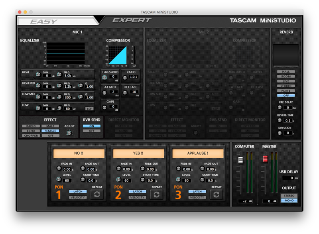Click the HIGH band gain knob
319x234 pixels.
pos(38,75)
